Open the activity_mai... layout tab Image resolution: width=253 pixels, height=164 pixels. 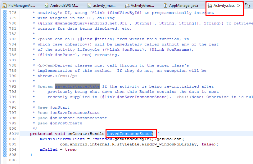click(102, 6)
